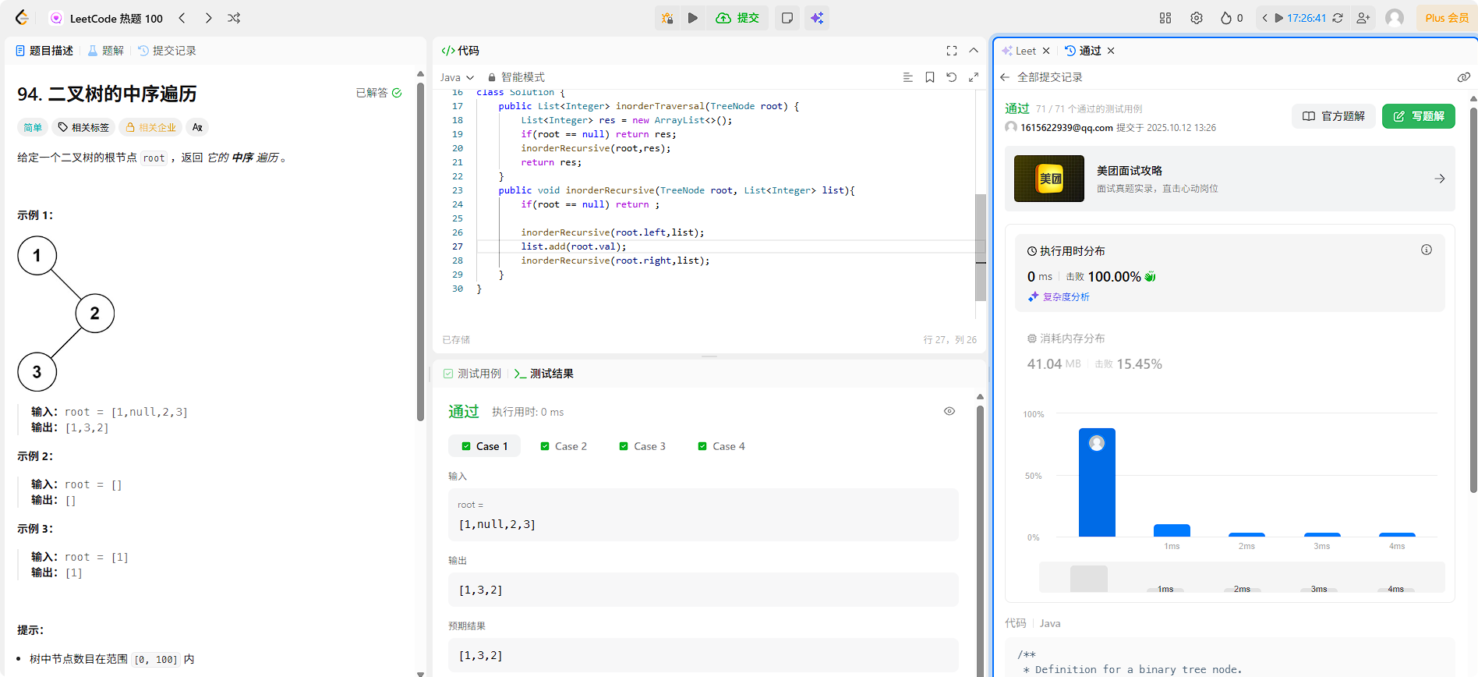The height and width of the screenshot is (677, 1478).
Task: Click the bookmark icon in editor
Action: tap(930, 77)
